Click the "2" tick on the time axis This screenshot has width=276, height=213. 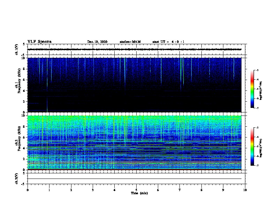[x=71, y=190]
